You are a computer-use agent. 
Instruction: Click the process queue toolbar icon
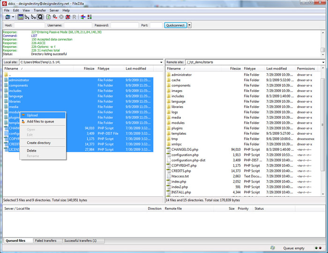[55, 17]
